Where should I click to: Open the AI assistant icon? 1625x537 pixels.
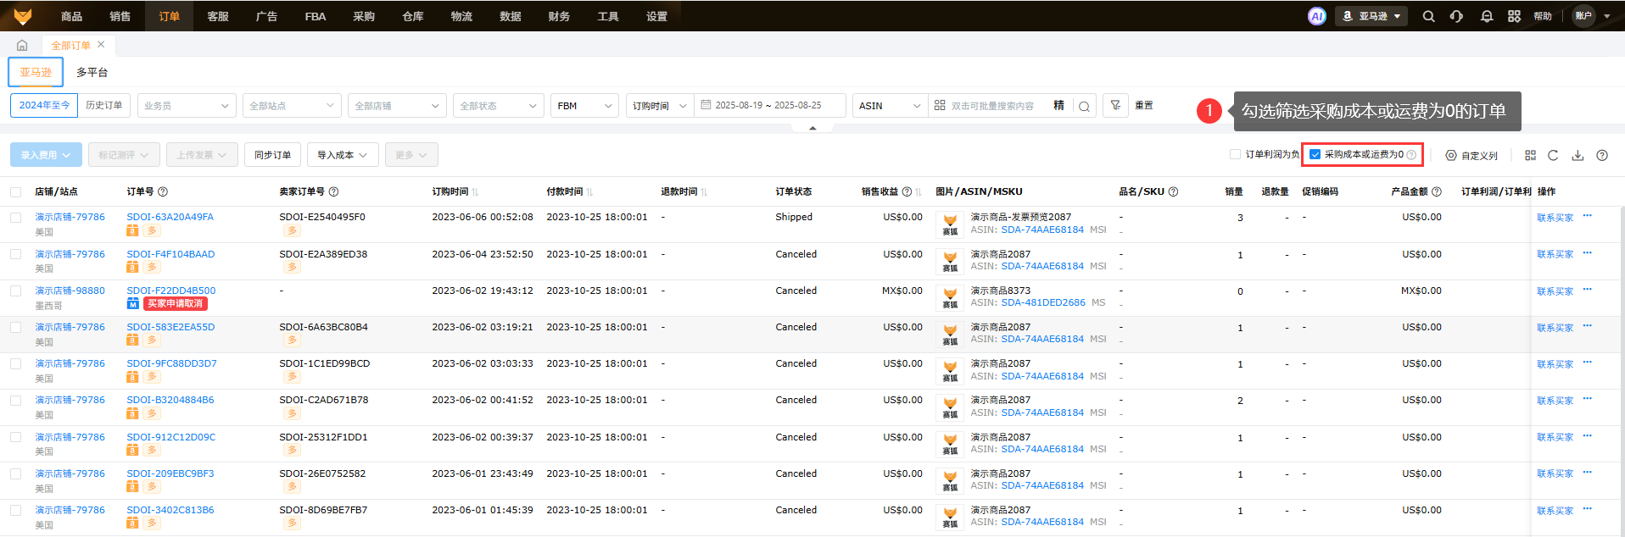(1316, 16)
